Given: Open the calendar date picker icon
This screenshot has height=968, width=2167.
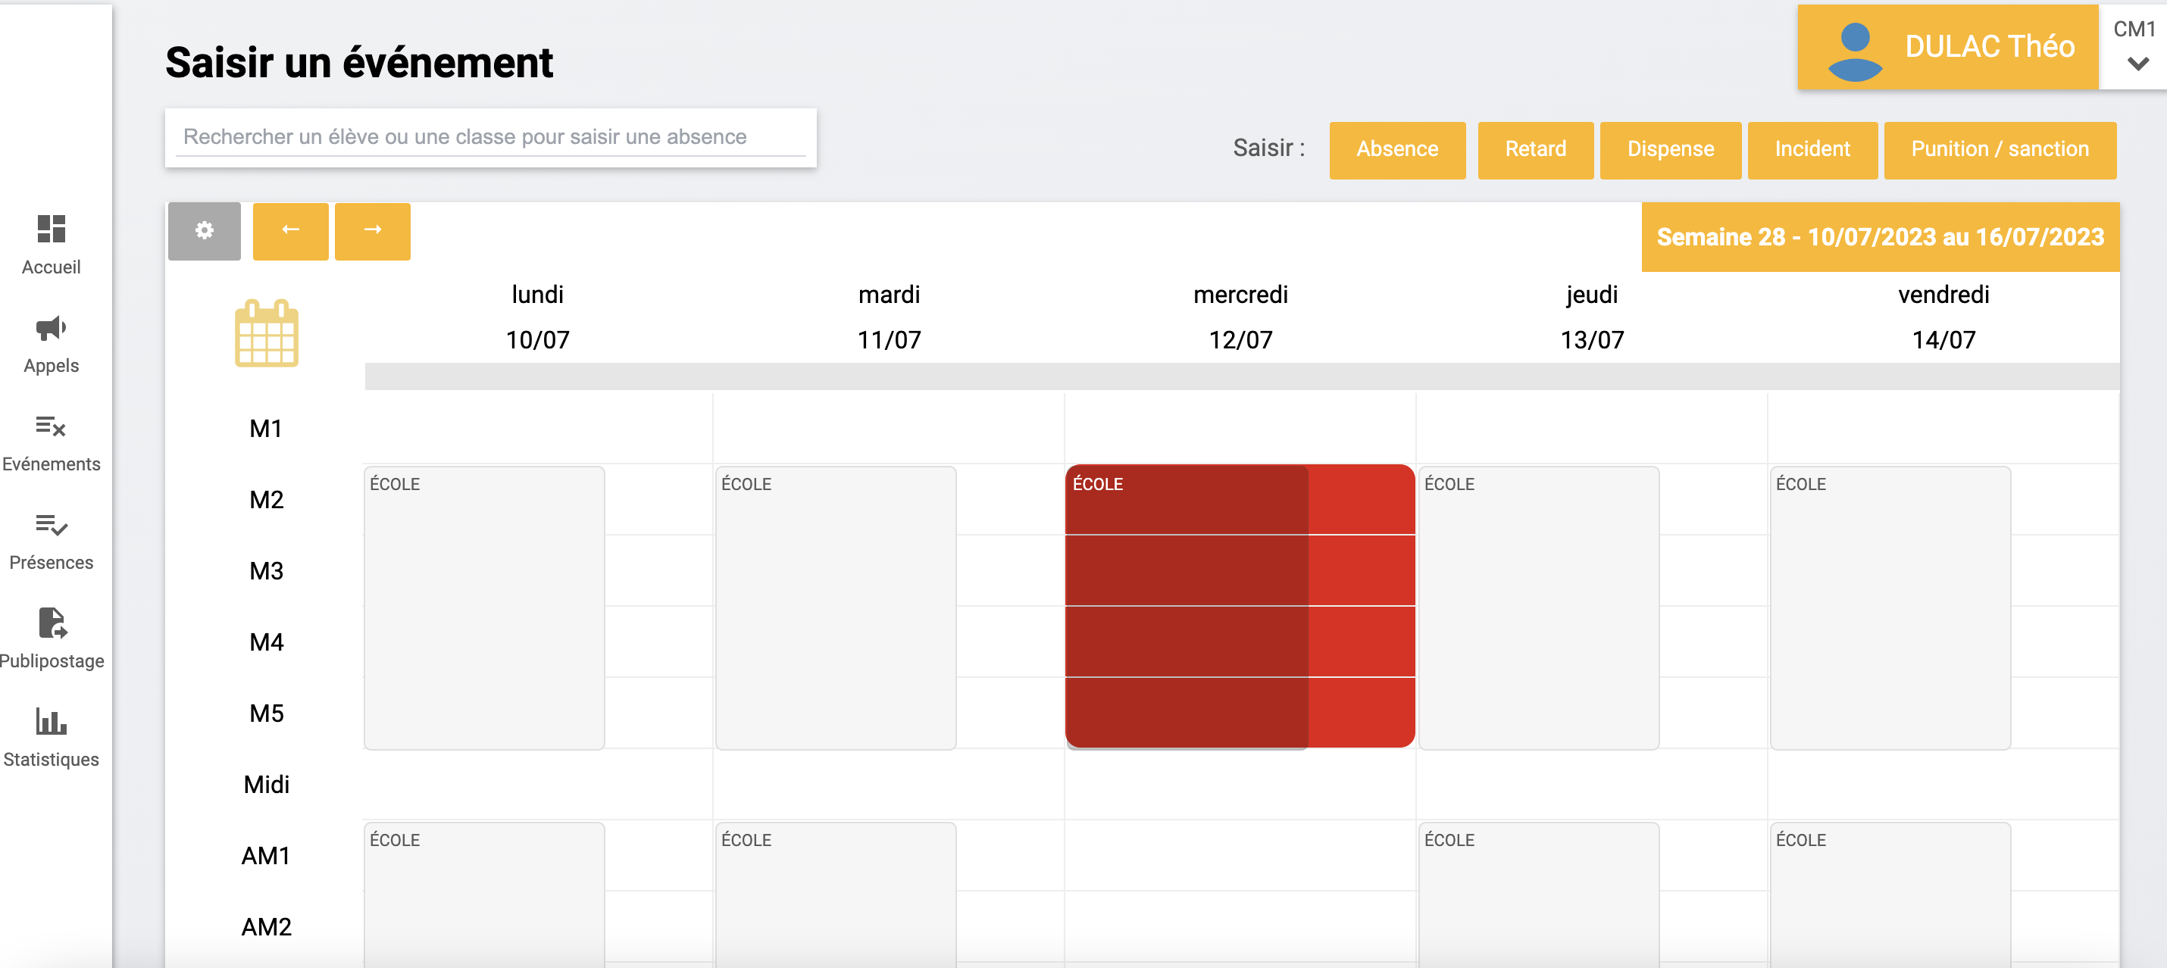Looking at the screenshot, I should 266,333.
